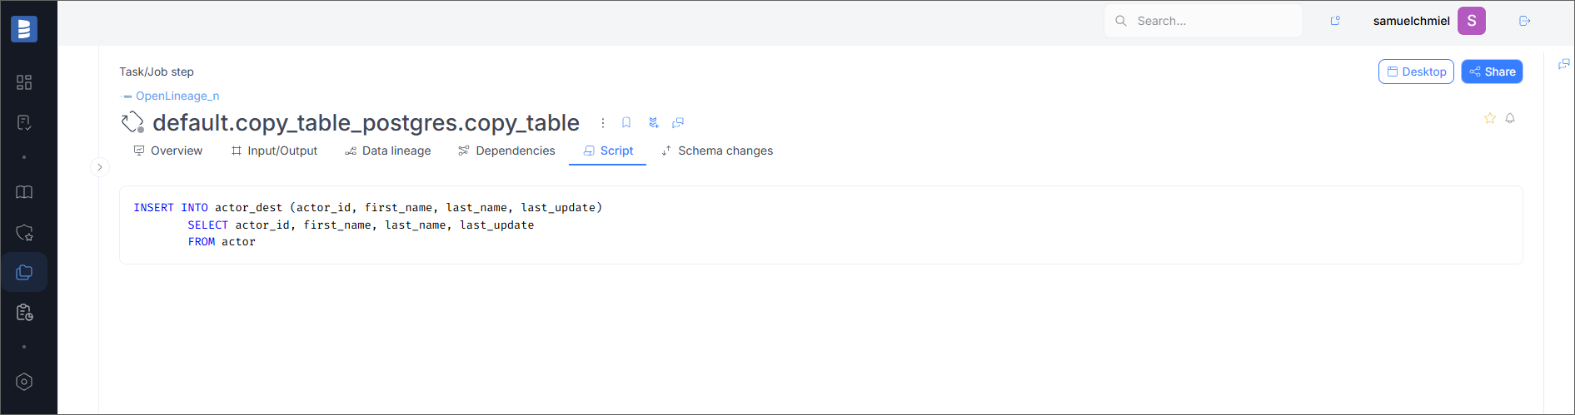Image resolution: width=1575 pixels, height=415 pixels.
Task: Open the three-dot more options menu
Action: (x=603, y=122)
